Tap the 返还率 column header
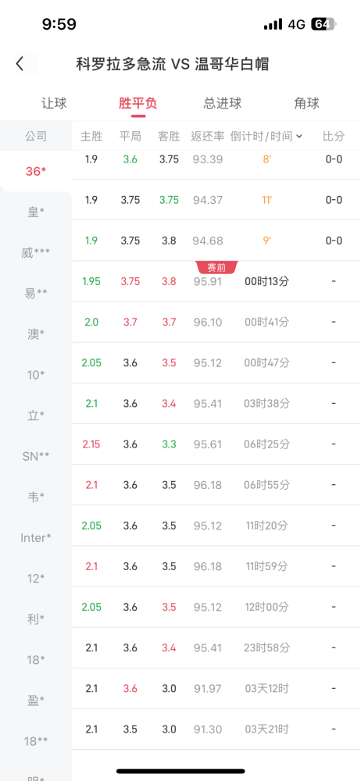Image resolution: width=361 pixels, height=781 pixels. point(207,136)
